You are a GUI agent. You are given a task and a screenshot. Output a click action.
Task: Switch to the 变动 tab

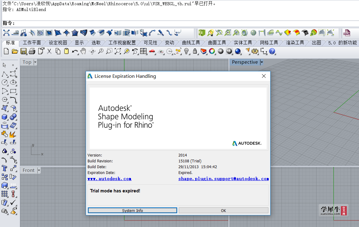[x=170, y=43]
